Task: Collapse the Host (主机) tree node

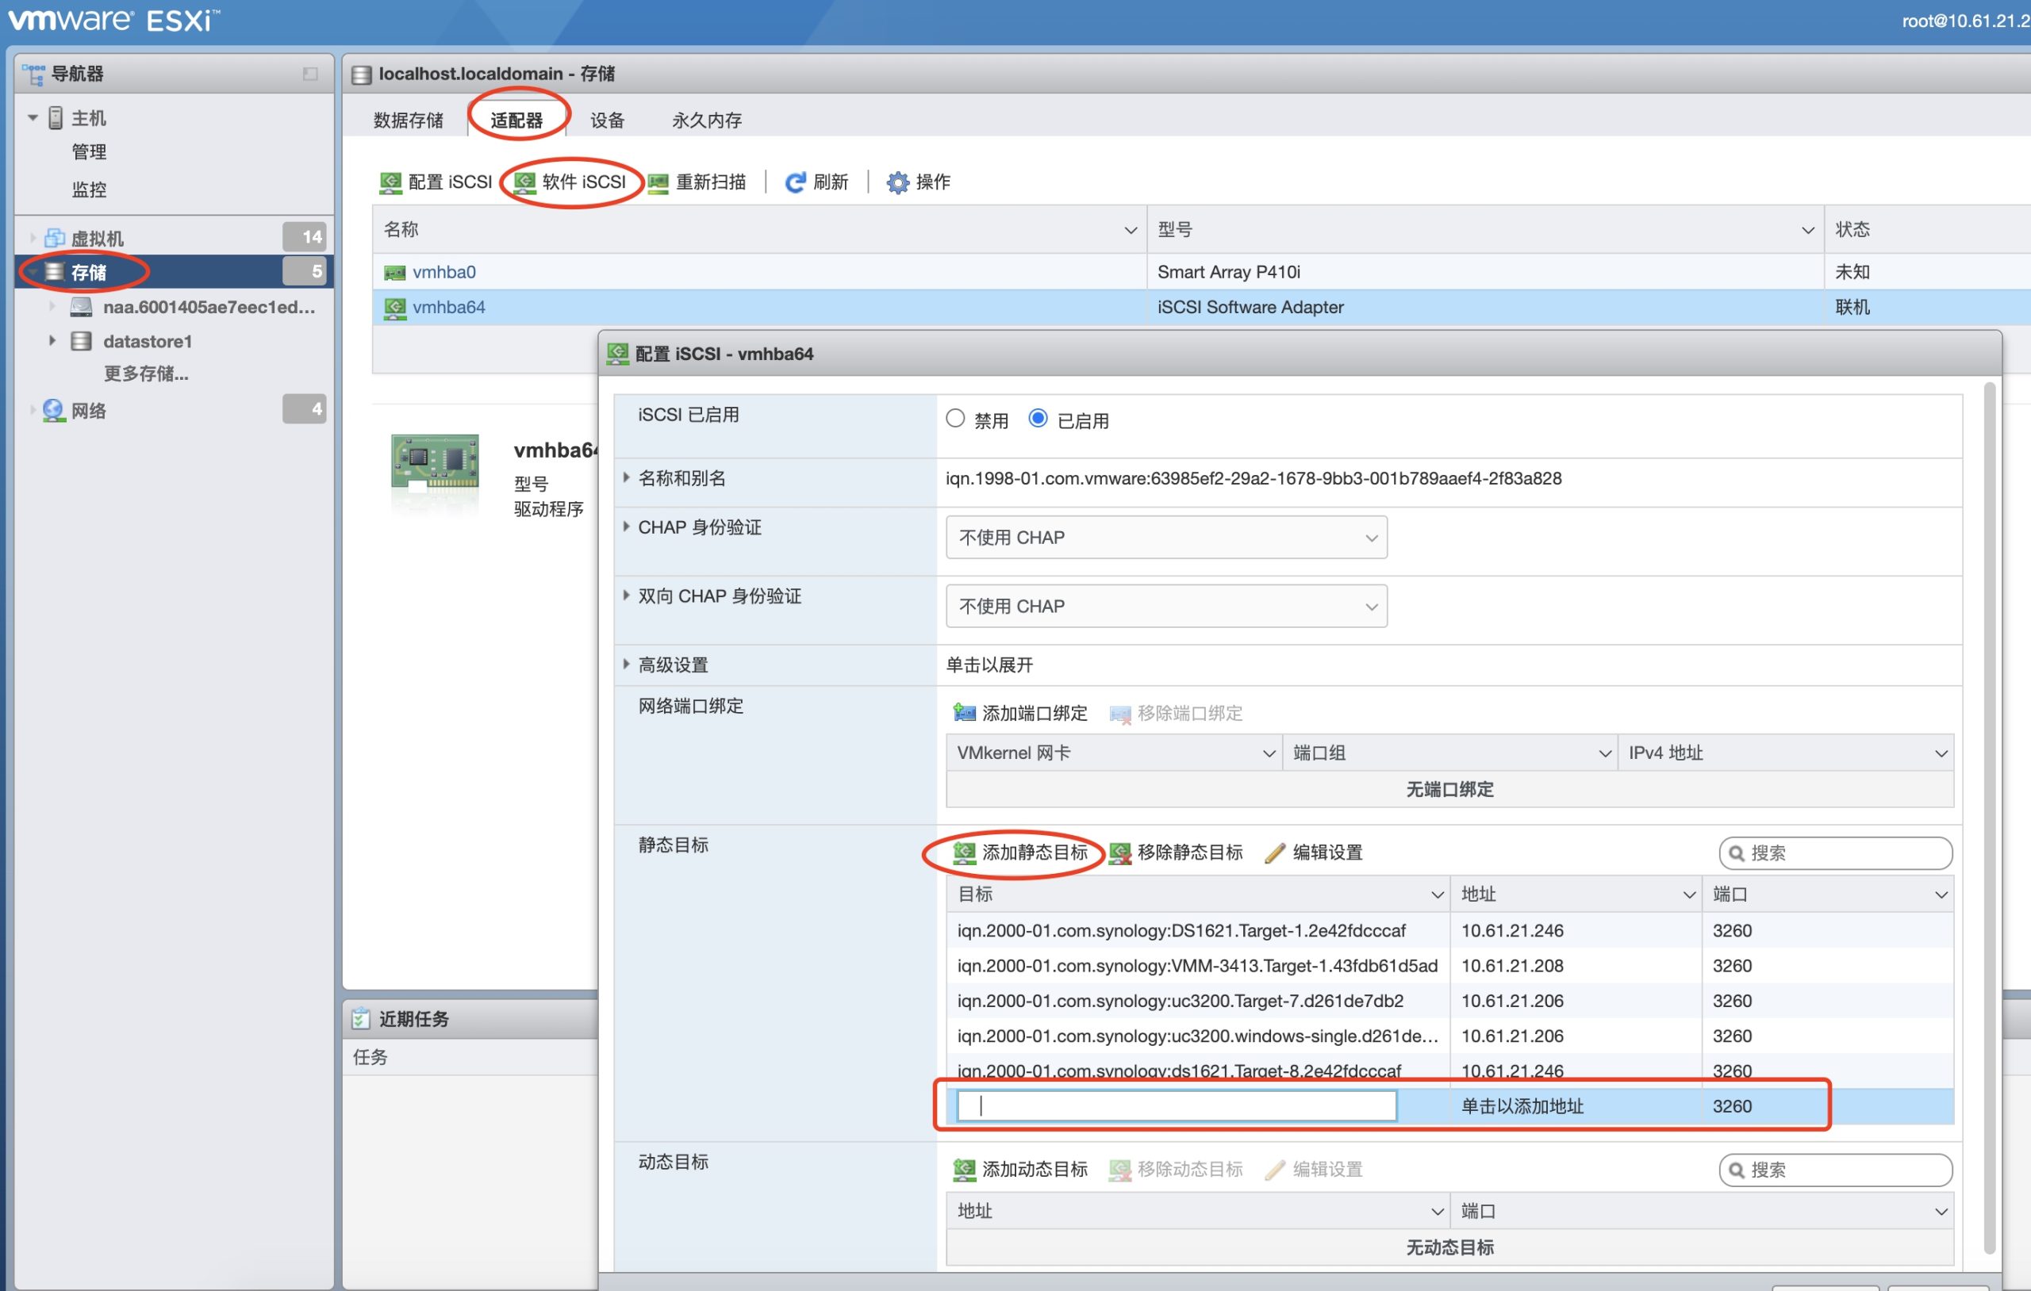Action: click(x=33, y=118)
